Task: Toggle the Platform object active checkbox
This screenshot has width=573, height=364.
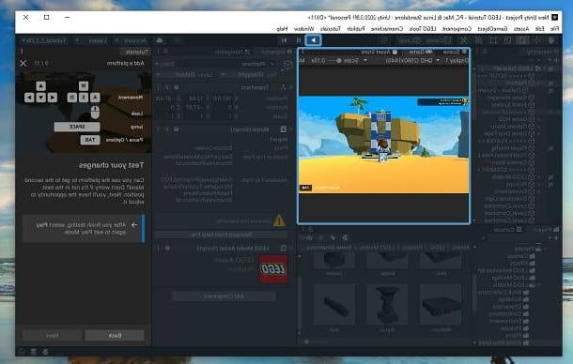Action: (271, 64)
